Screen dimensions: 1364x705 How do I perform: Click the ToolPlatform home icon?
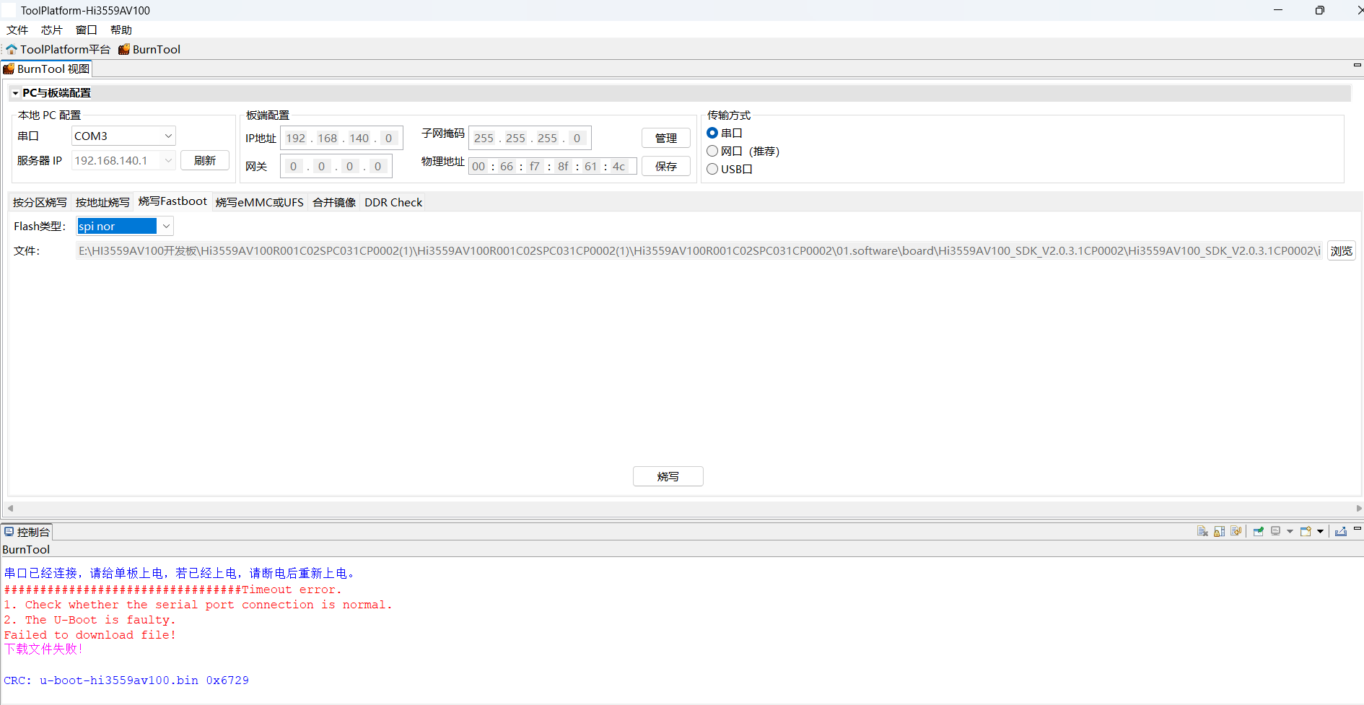click(x=12, y=49)
